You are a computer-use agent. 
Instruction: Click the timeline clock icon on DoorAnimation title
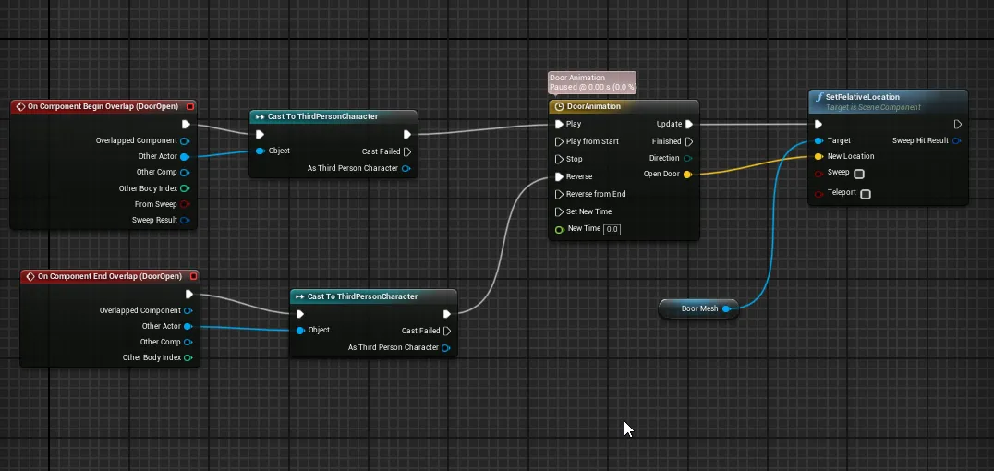pyautogui.click(x=559, y=106)
